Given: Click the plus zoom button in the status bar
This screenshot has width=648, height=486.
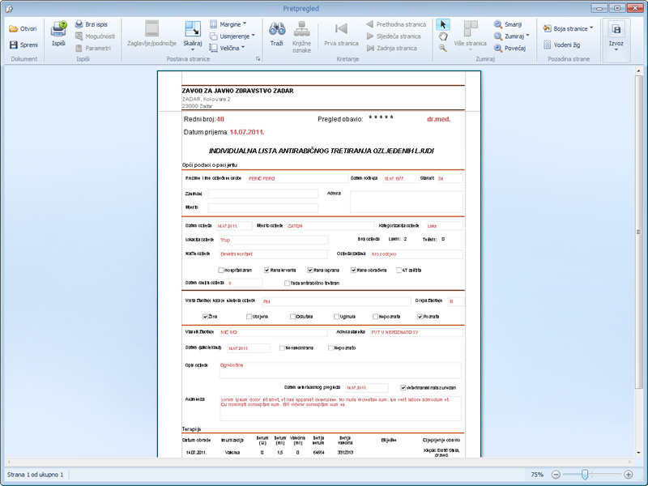Looking at the screenshot, I should pos(629,475).
